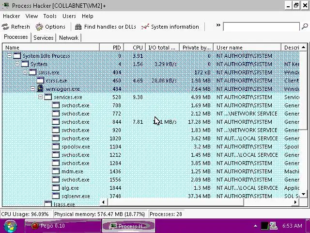Open Options via the gear icon

[x=39, y=27]
